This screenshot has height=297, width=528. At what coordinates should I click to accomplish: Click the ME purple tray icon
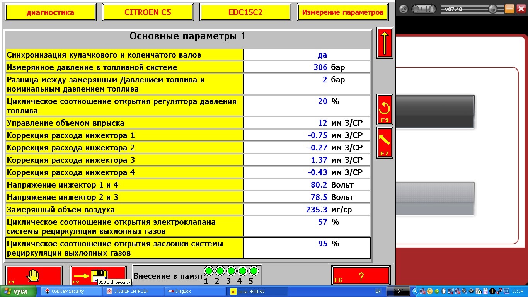click(485, 291)
